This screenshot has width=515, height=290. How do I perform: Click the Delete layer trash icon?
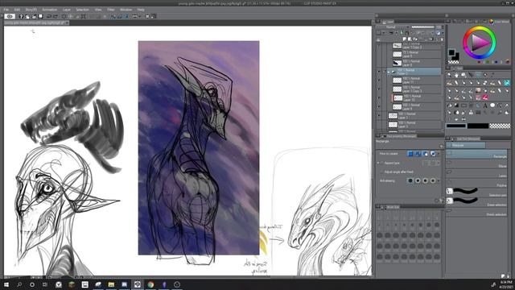[x=442, y=39]
